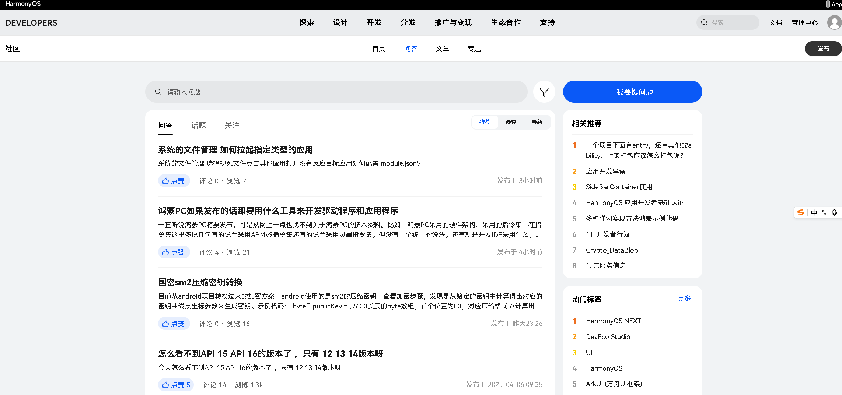Click the 发布 publish button
The width and height of the screenshot is (842, 395).
click(823, 49)
